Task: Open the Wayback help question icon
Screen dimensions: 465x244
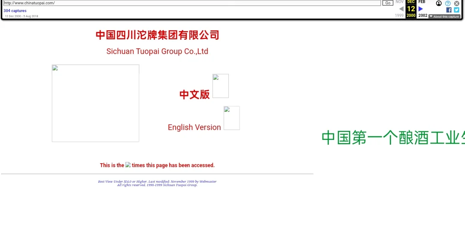Action: click(448, 3)
